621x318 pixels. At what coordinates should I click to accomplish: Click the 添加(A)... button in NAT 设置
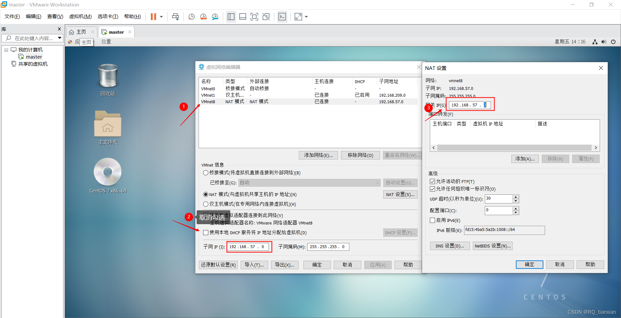coord(525,159)
